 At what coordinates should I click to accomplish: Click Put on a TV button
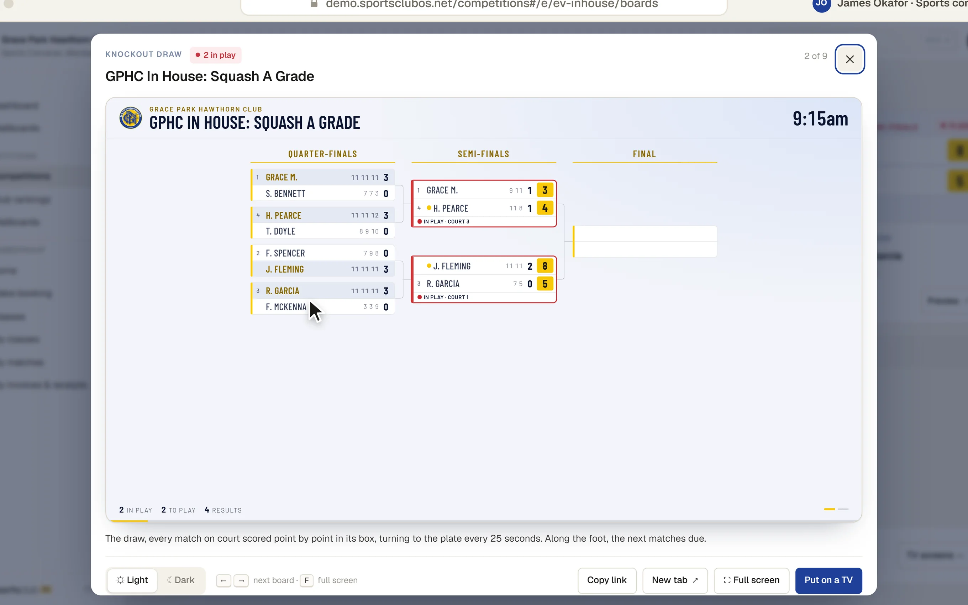pos(828,580)
